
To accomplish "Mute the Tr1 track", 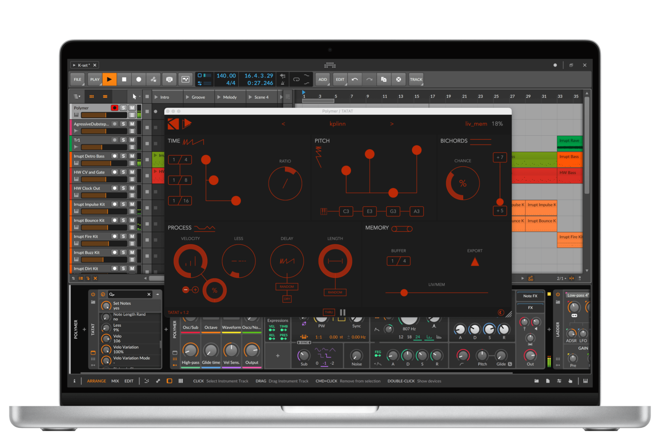I will pos(132,140).
